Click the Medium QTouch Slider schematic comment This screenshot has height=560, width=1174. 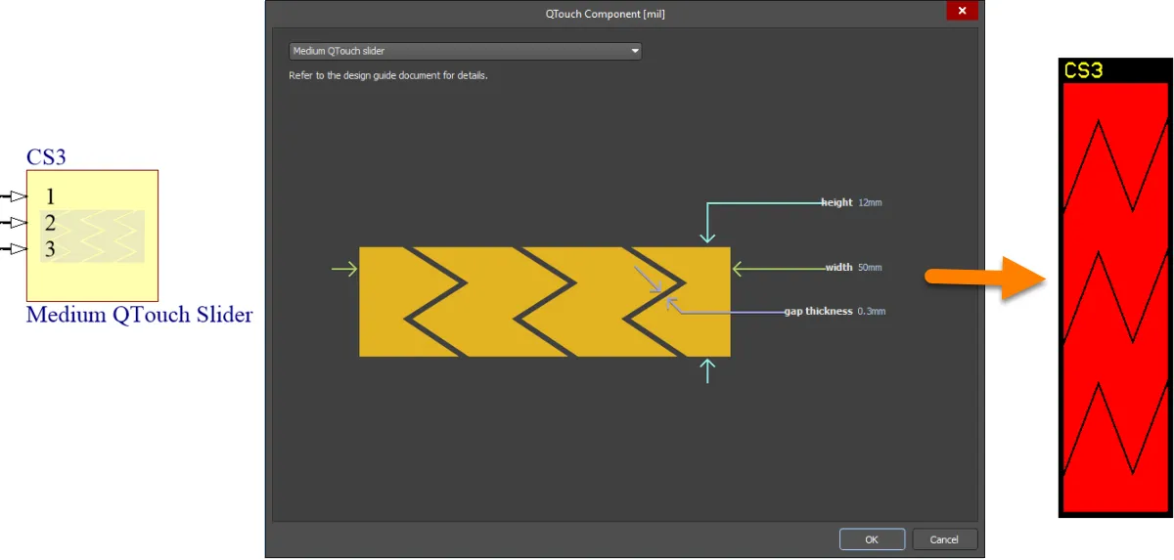[x=139, y=315]
